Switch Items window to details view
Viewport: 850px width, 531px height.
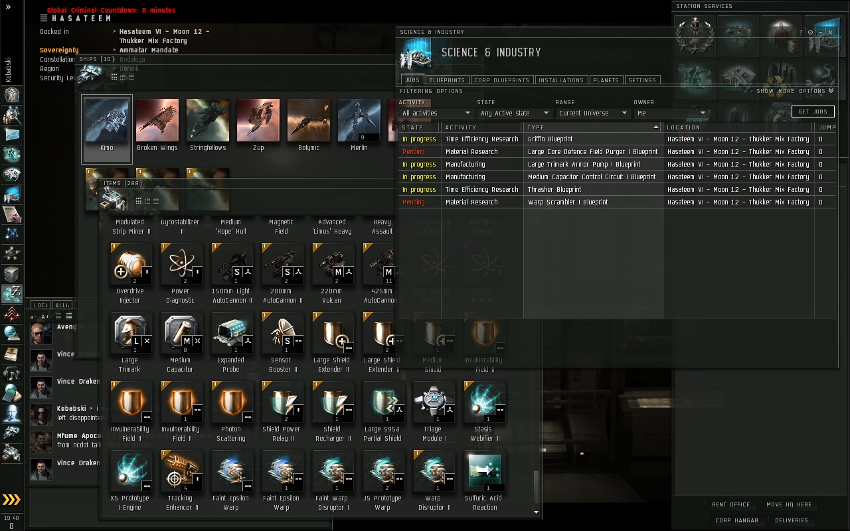[147, 200]
